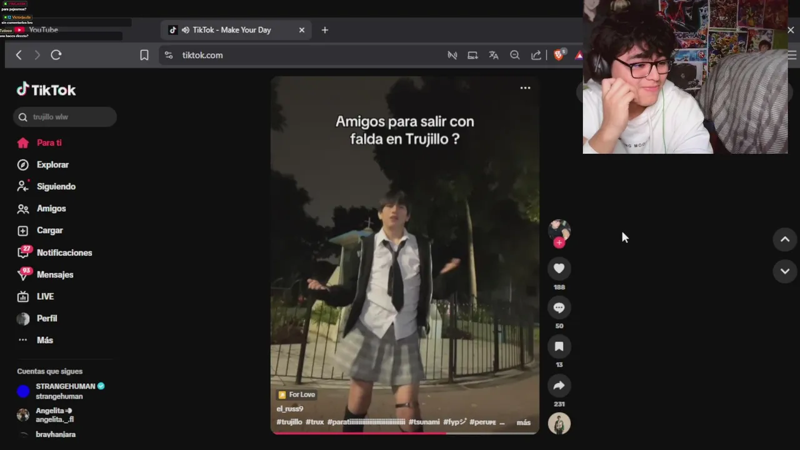Switch to the TikTok - Make Your Day tab

point(237,30)
